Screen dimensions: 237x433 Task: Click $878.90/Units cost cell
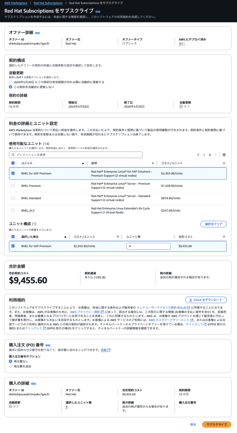171,198
